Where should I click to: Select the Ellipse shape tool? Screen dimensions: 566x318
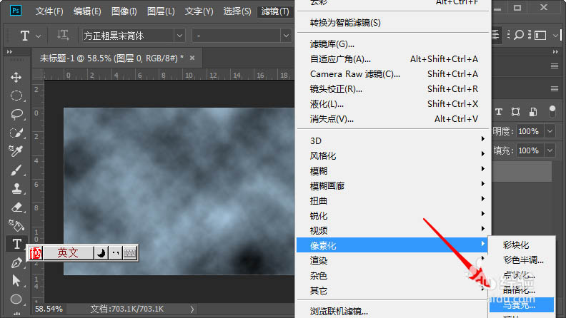(x=16, y=299)
